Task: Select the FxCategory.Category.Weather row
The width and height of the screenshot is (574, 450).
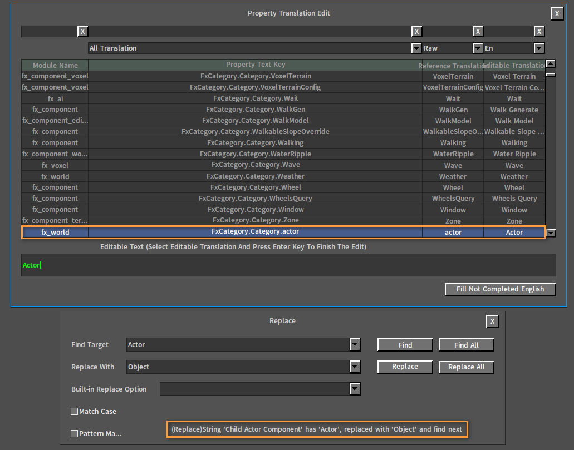Action: (x=283, y=176)
